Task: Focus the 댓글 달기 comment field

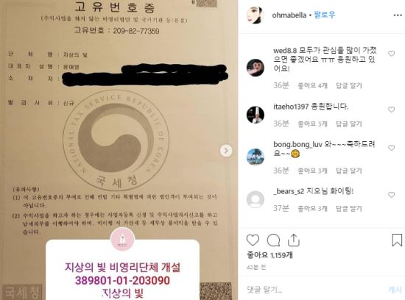Action: point(312,290)
